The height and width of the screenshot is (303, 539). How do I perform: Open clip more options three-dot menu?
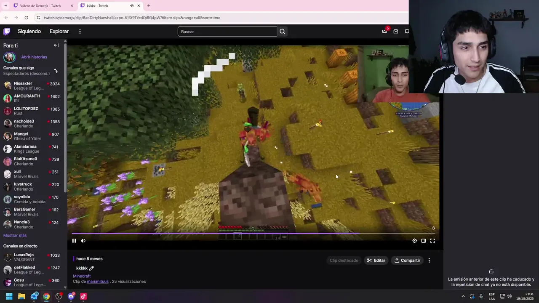tap(429, 260)
